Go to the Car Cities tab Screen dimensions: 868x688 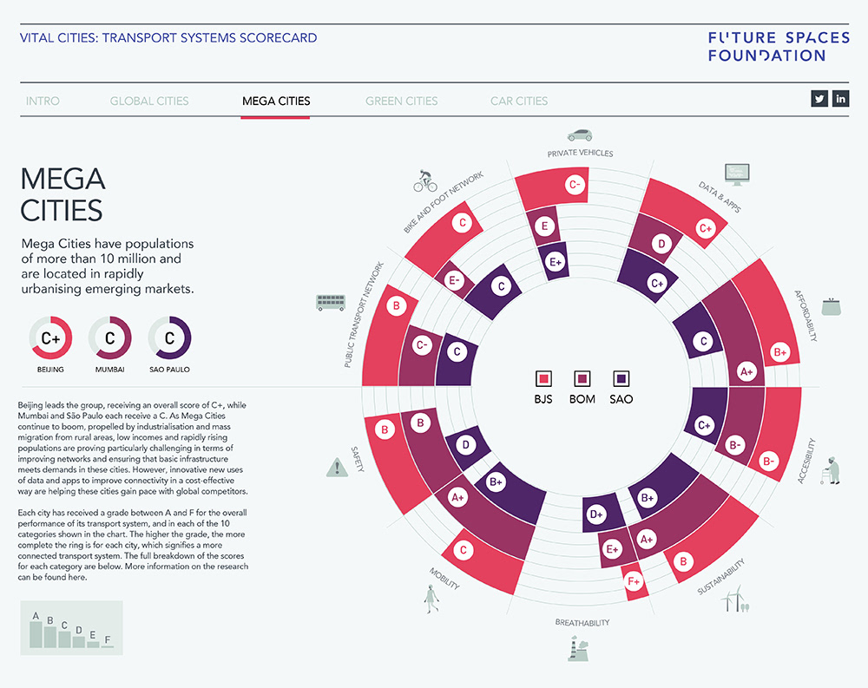click(x=519, y=101)
